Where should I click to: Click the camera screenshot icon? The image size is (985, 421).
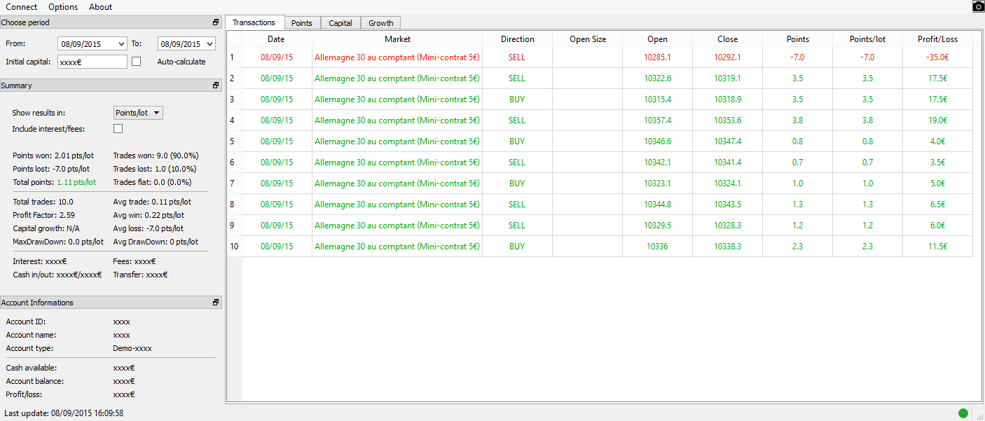click(978, 6)
